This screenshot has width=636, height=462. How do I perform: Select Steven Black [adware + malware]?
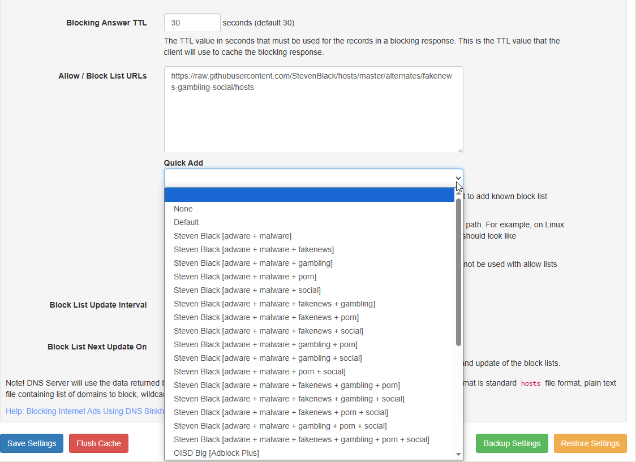click(x=310, y=236)
